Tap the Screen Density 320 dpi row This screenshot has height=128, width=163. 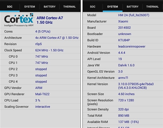(123, 109)
